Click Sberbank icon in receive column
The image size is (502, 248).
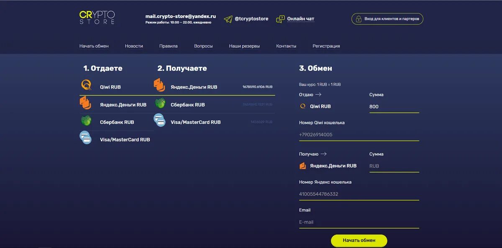[160, 103]
